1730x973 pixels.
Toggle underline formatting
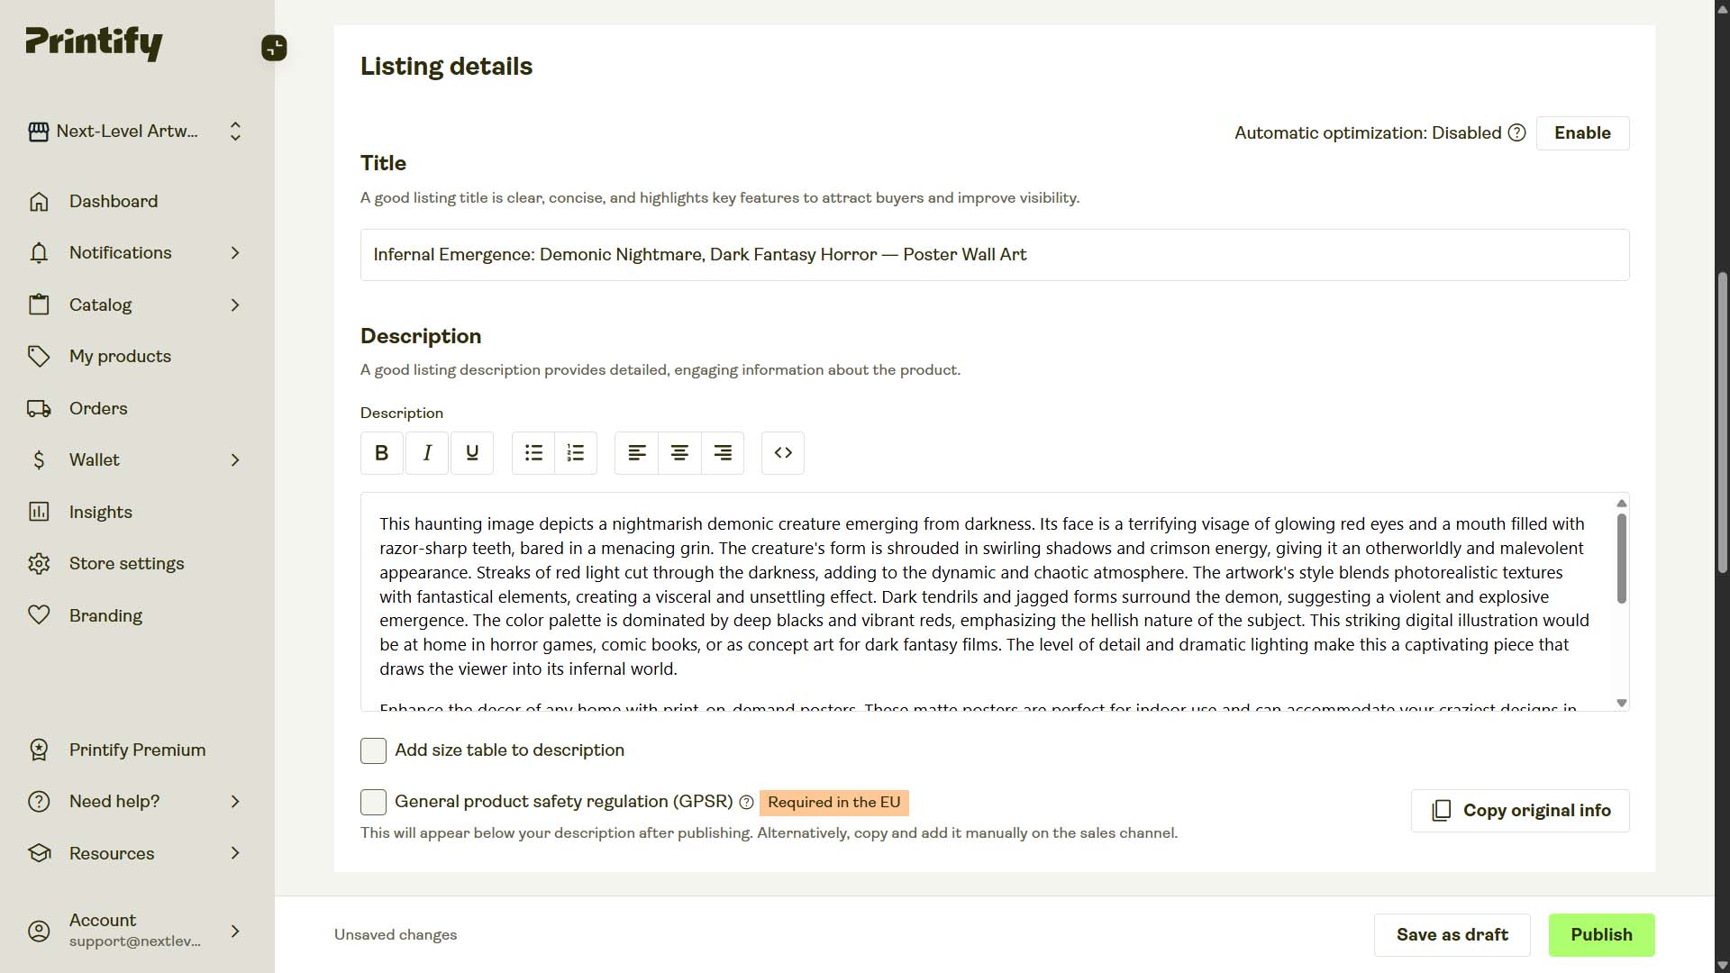471,452
